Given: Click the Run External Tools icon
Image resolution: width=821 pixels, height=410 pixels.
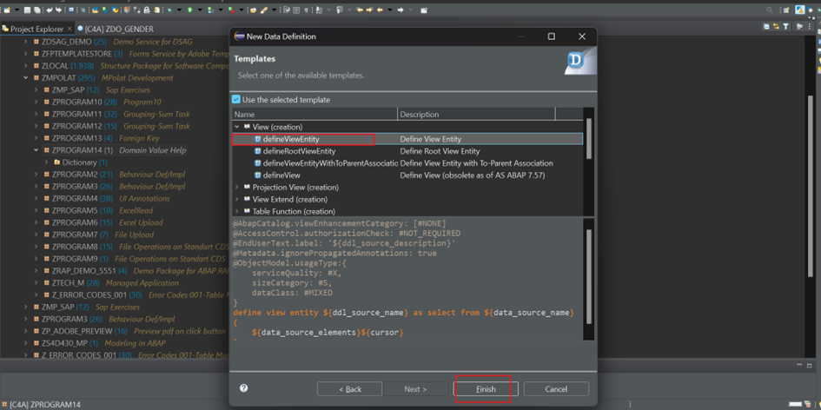Looking at the screenshot, I should [231, 10].
